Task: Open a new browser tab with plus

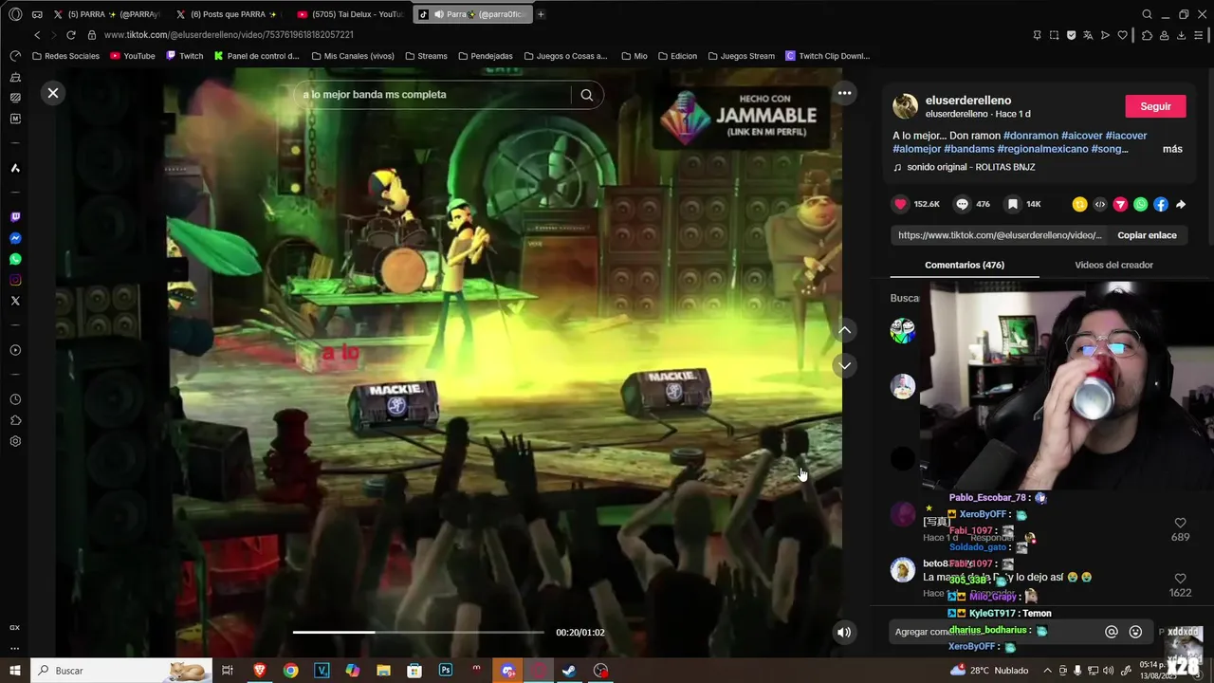Action: point(541,14)
